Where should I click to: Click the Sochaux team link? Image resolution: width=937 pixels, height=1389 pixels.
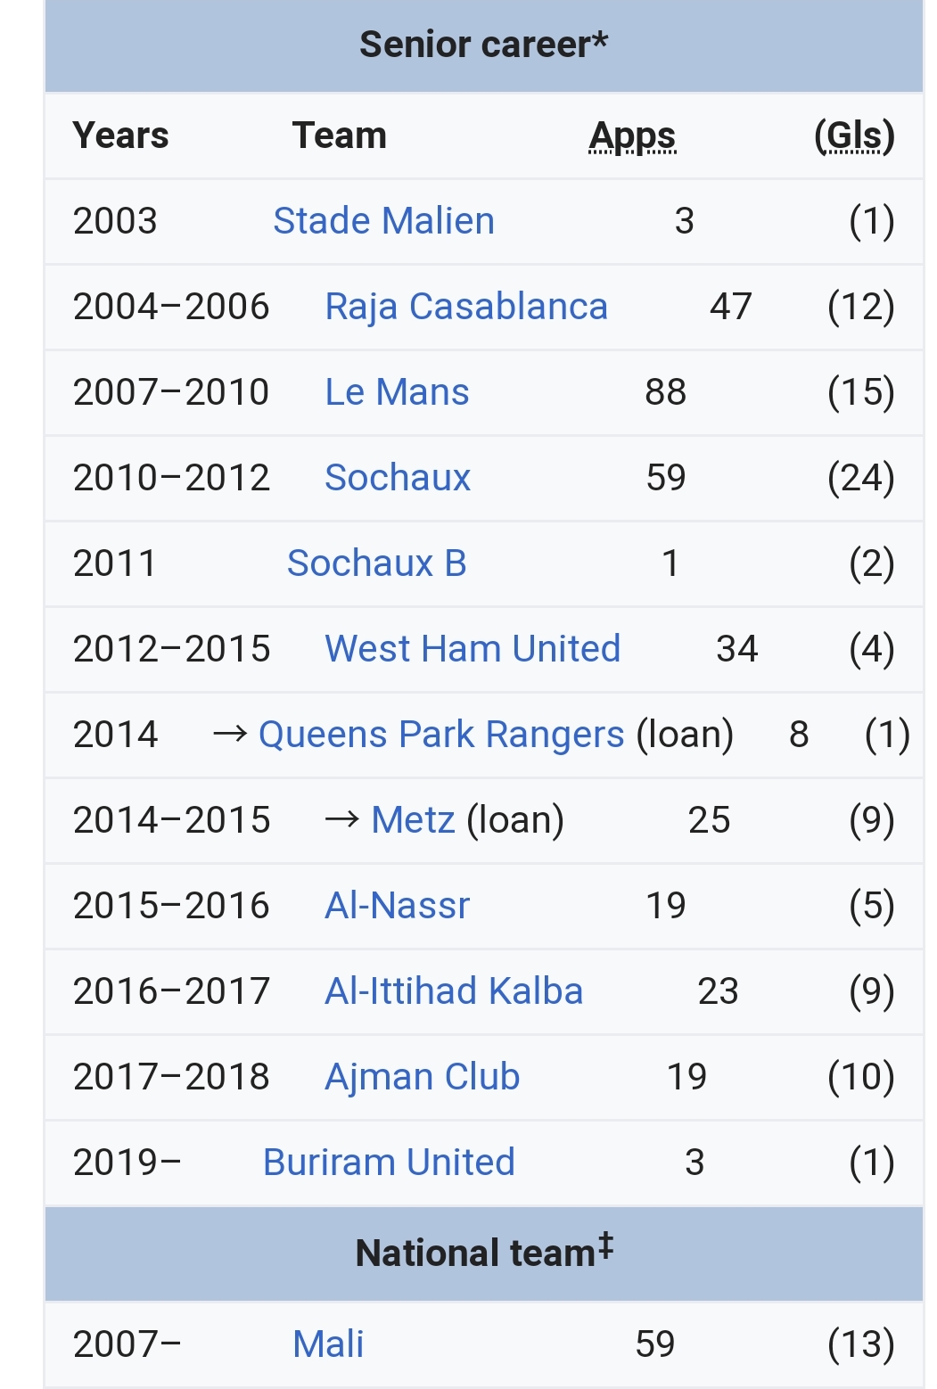click(x=398, y=477)
